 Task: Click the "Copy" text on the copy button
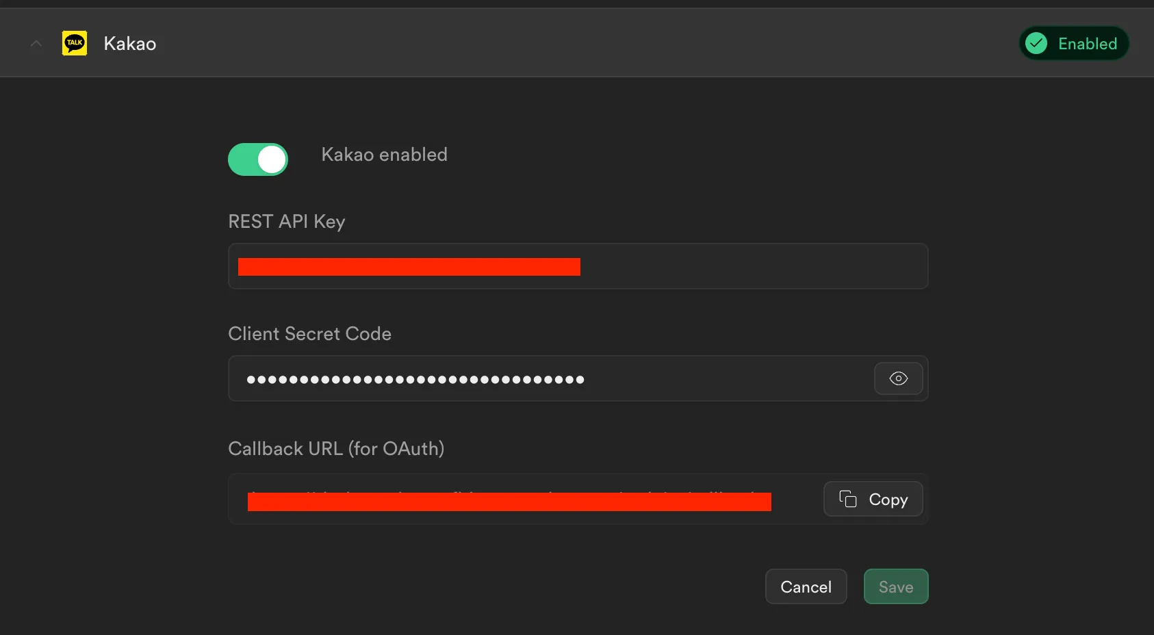point(888,500)
